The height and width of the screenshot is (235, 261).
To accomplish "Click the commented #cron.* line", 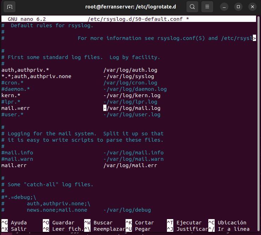I will coord(12,83).
